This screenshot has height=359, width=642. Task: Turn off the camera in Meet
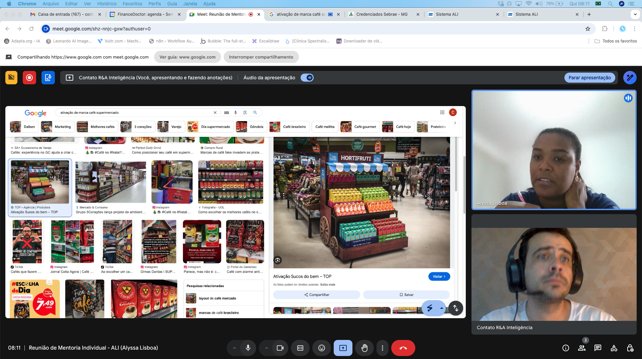(x=280, y=348)
